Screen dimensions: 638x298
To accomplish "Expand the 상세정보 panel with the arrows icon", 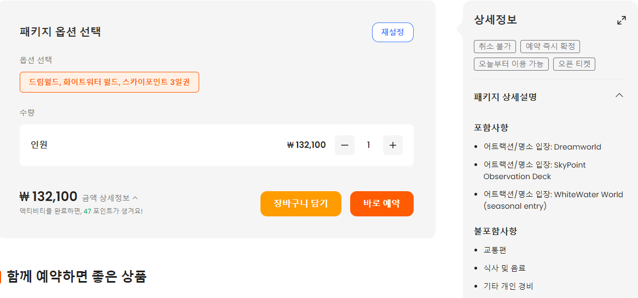I will (x=622, y=20).
